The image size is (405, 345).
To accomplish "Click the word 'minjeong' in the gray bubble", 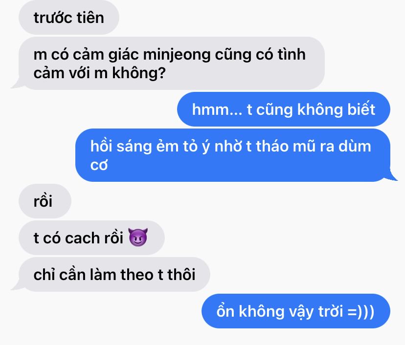I will pyautogui.click(x=177, y=56).
